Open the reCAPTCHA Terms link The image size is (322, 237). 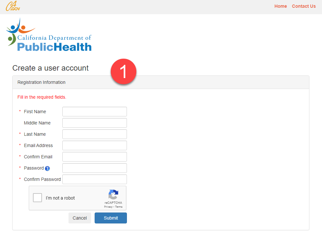click(x=119, y=207)
